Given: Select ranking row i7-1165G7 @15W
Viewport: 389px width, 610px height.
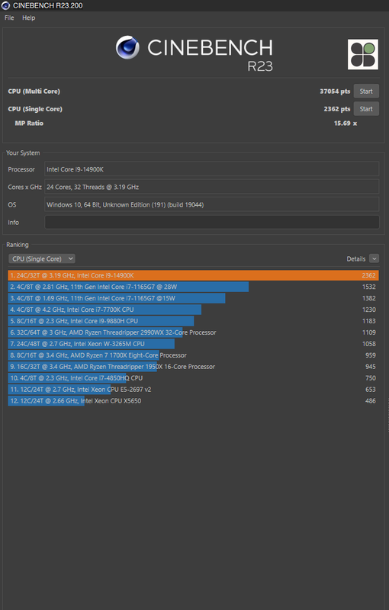Looking at the screenshot, I should [x=193, y=298].
